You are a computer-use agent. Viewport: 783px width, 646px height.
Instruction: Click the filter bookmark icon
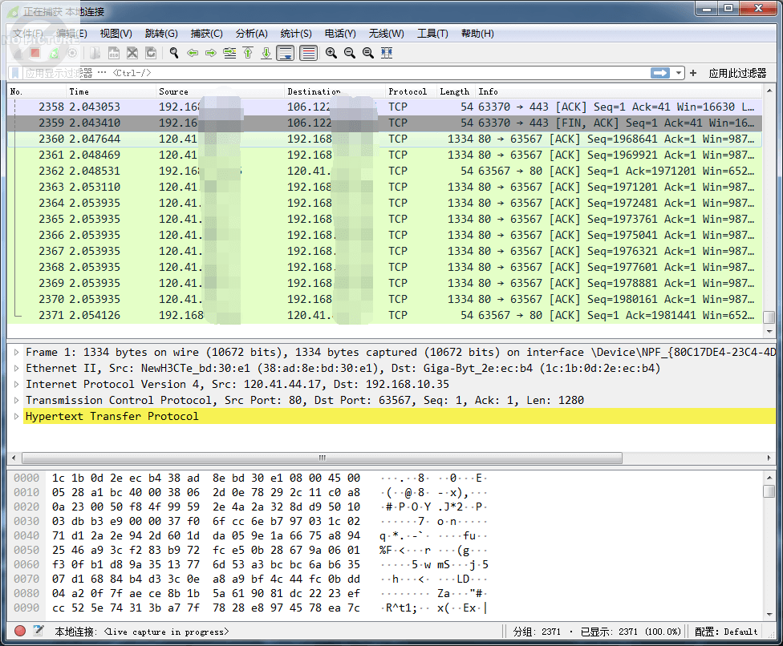15,73
